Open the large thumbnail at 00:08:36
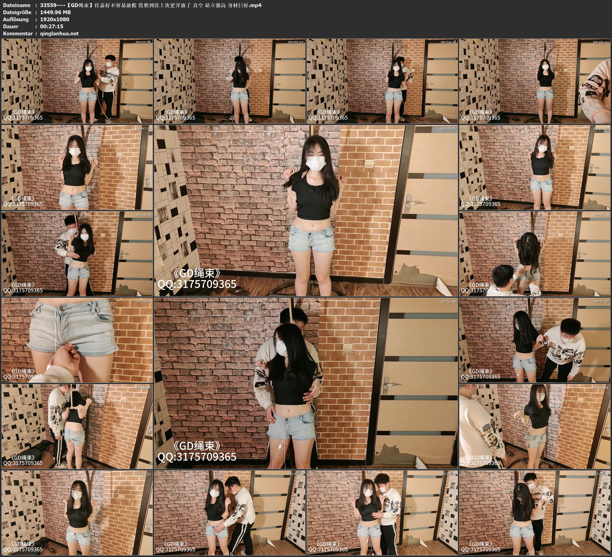This screenshot has height=557, width=612. (x=306, y=210)
